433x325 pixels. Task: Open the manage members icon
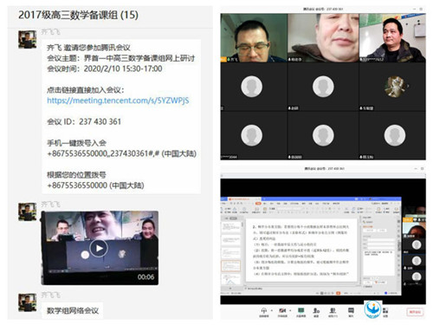click(333, 311)
